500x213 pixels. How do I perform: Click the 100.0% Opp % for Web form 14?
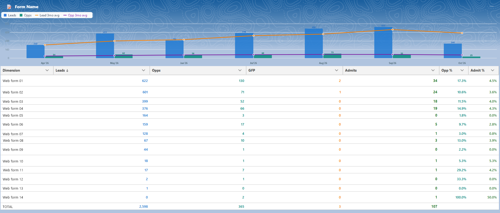click(x=461, y=197)
